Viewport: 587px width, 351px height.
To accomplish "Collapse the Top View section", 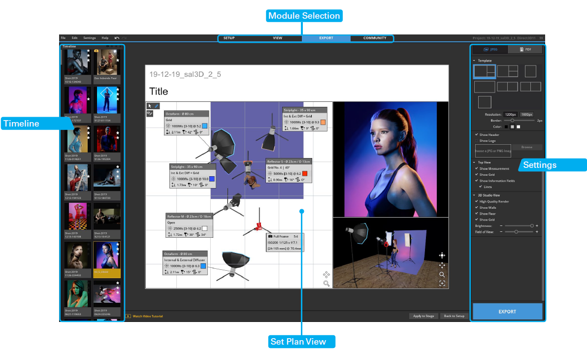I will [x=474, y=162].
